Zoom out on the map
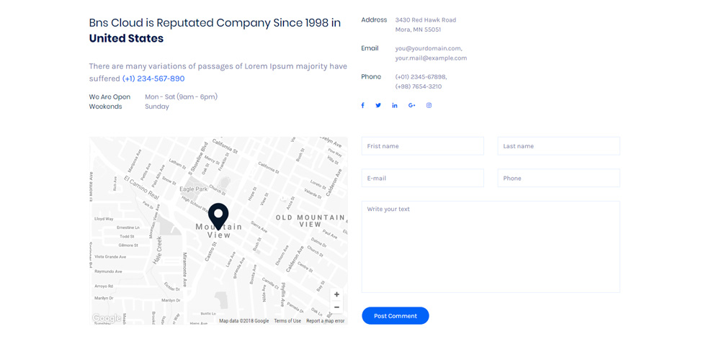Image resolution: width=706 pixels, height=339 pixels. point(336,307)
